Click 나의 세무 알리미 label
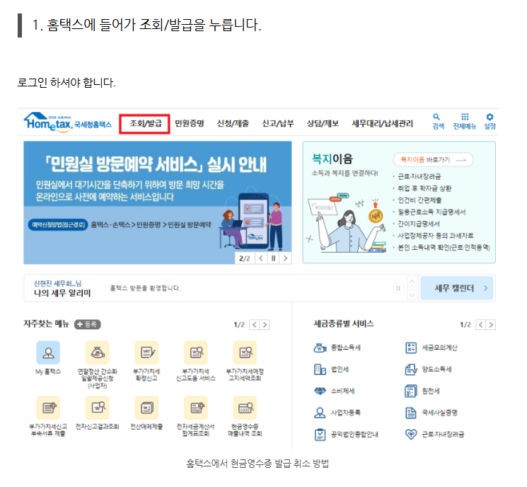The width and height of the screenshot is (527, 487). click(x=62, y=293)
